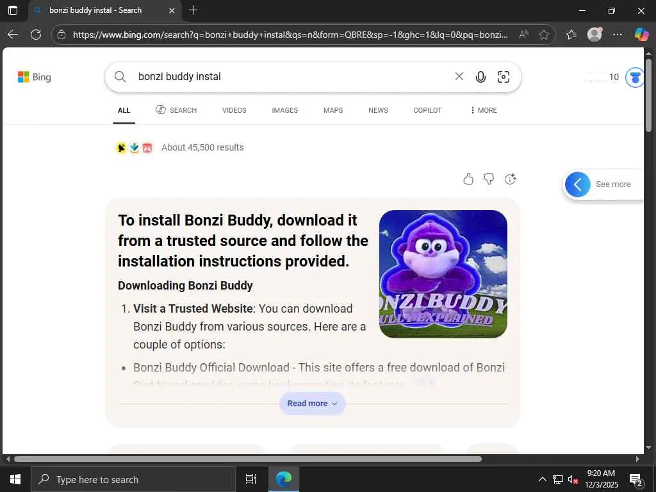656x492 pixels.
Task: Click the About 45,500 results text
Action: [x=202, y=147]
